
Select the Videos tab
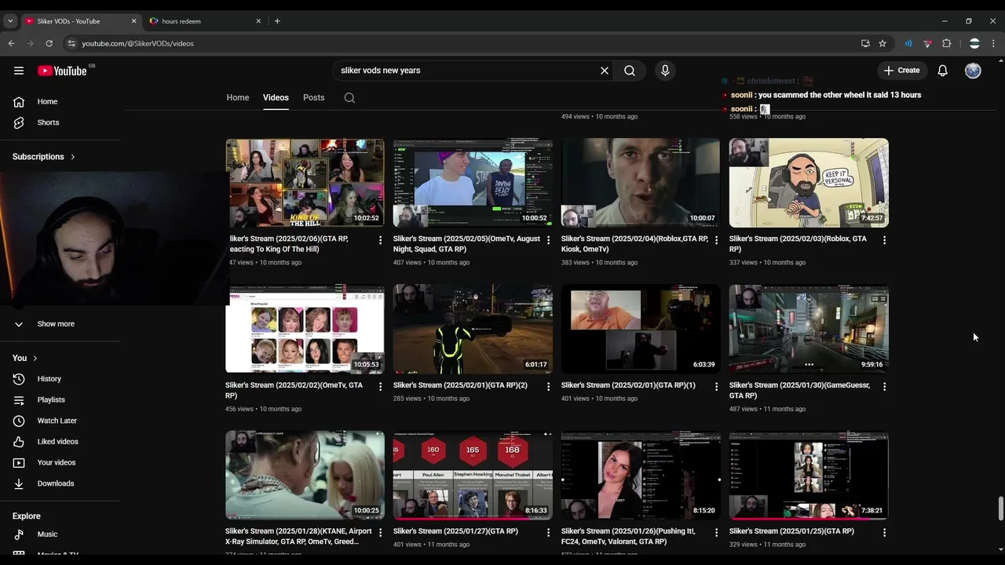click(x=276, y=98)
